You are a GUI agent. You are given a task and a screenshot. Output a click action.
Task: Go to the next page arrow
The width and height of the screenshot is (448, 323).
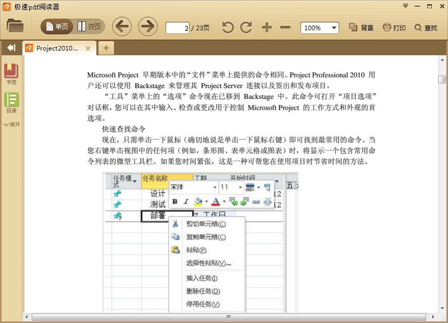(148, 27)
